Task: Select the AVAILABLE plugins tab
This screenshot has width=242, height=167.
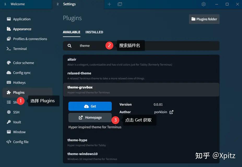Action: [x=71, y=32]
